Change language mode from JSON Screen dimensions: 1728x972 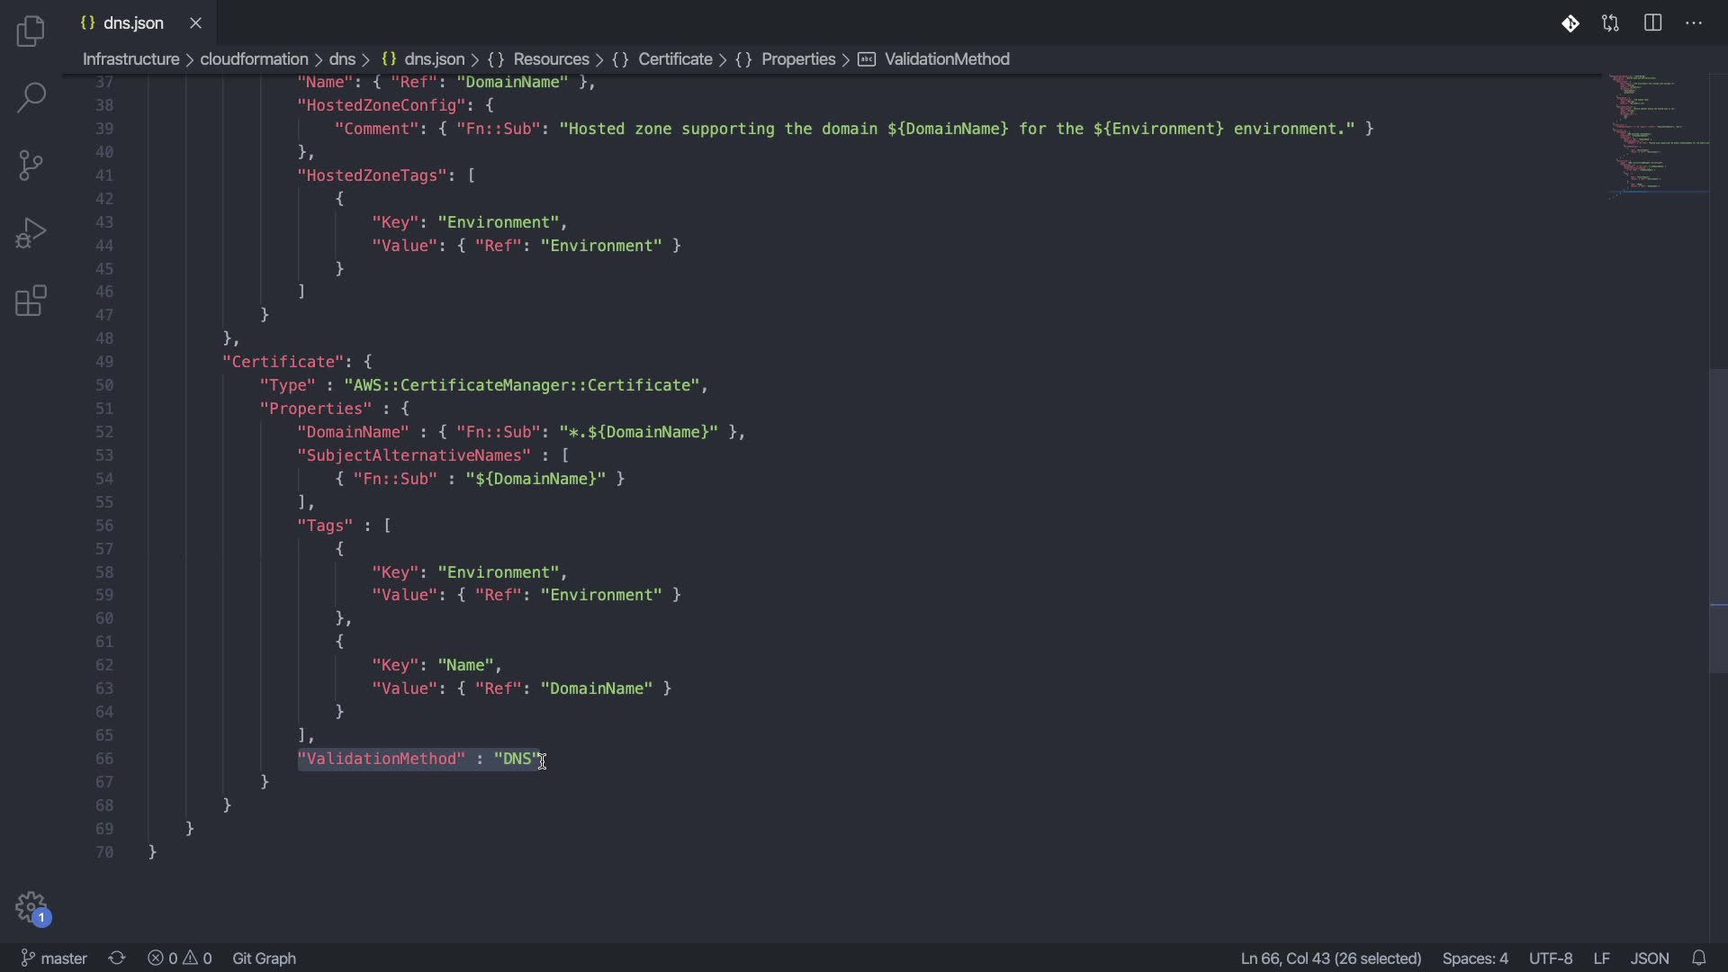pos(1650,958)
